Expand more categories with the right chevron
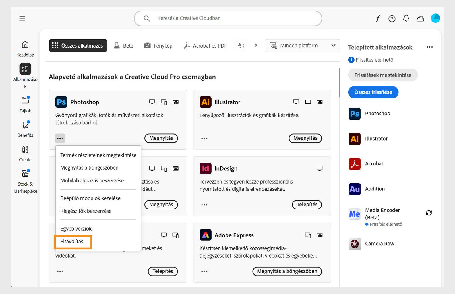455x294 pixels. coord(255,45)
